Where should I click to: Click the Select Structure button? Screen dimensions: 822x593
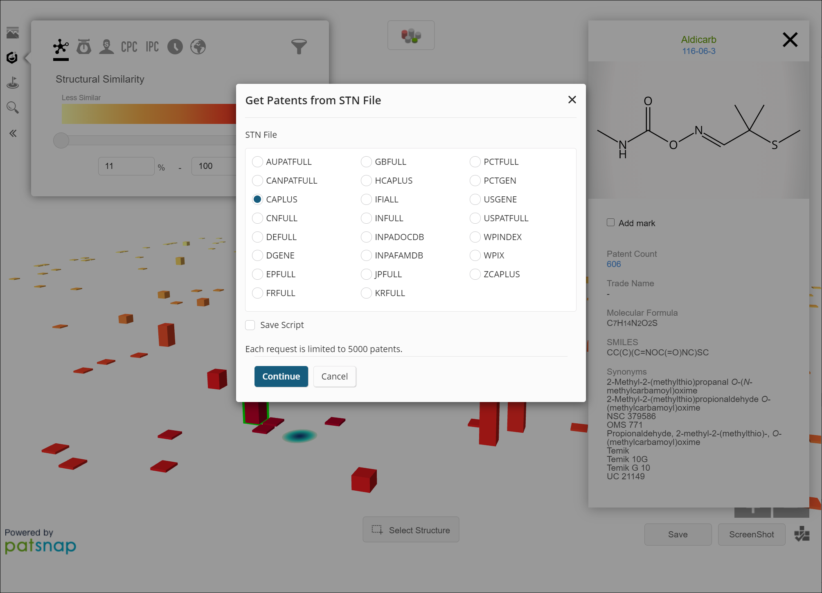(x=411, y=530)
